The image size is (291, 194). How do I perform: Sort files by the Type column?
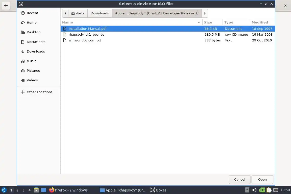click(x=236, y=22)
